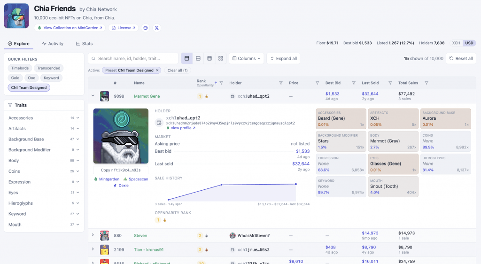Image resolution: width=481 pixels, height=264 pixels.
Task: Filter by Rank column funnel icon
Action: 221,83
